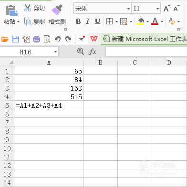
Task: Expand the borders dropdown arrow
Action: pyautogui.click(x=116, y=21)
